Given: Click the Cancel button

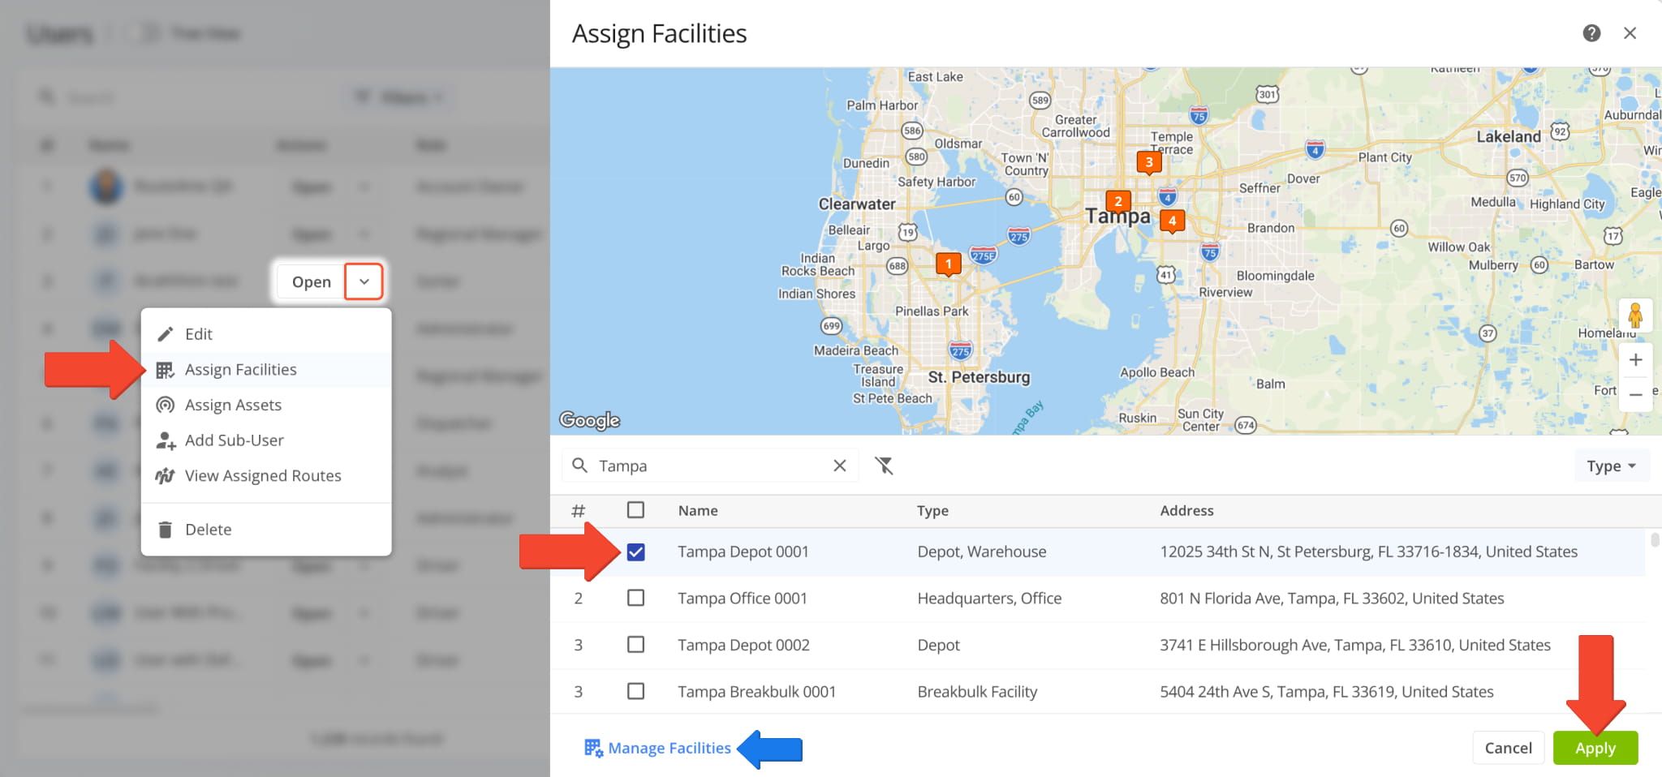Looking at the screenshot, I should point(1509,748).
